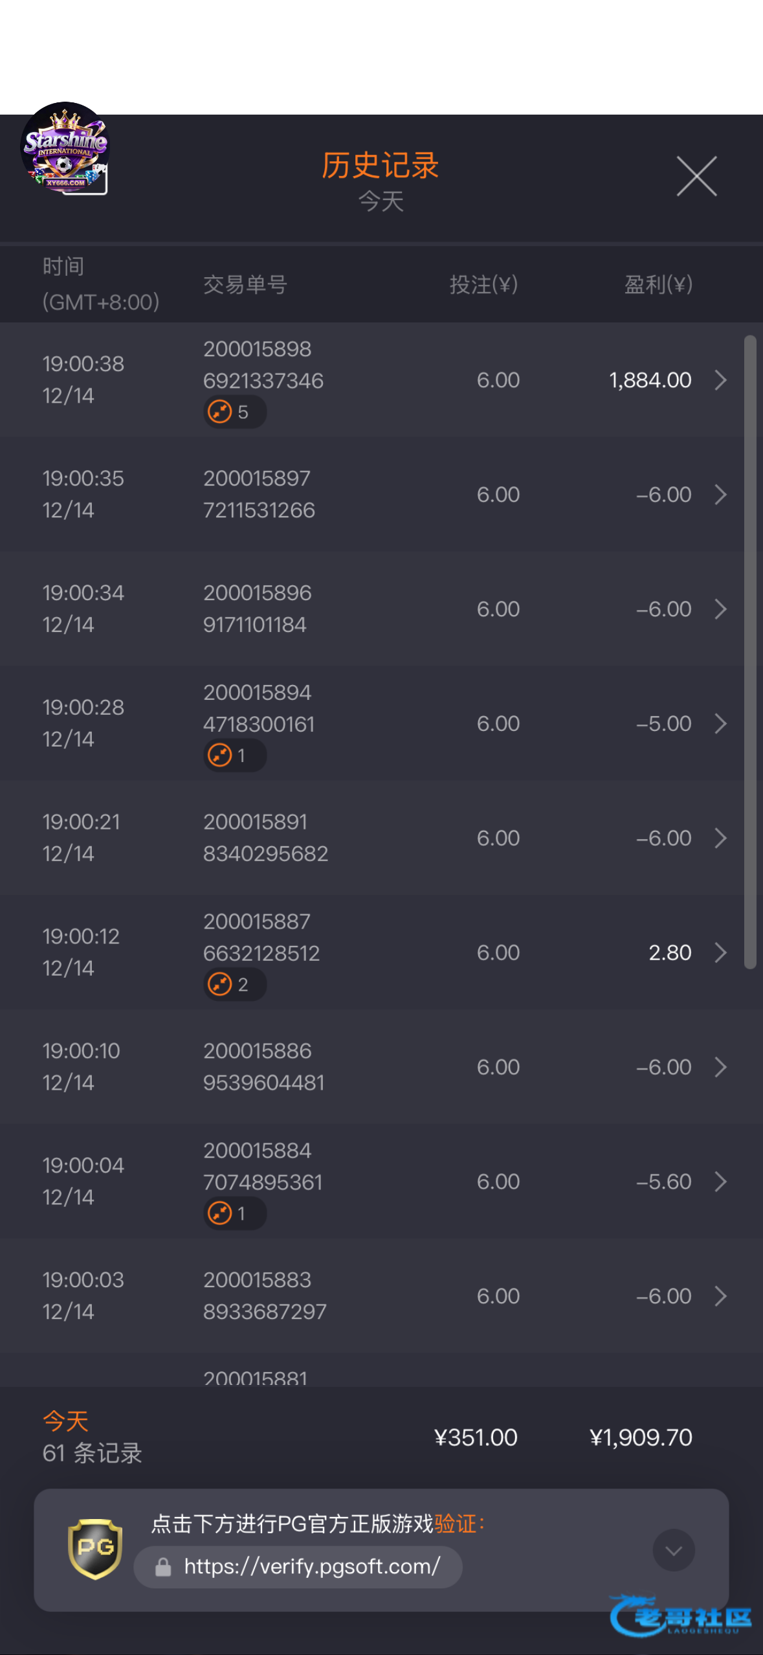
Task: Open the verify.pgsoft.com link
Action: click(312, 1567)
